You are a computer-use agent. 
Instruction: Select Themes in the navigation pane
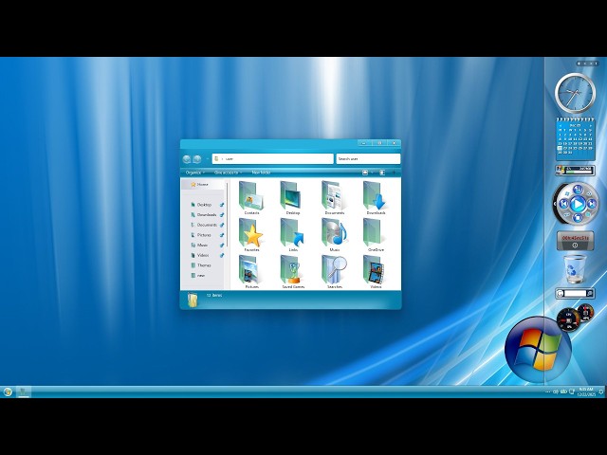pyautogui.click(x=204, y=265)
